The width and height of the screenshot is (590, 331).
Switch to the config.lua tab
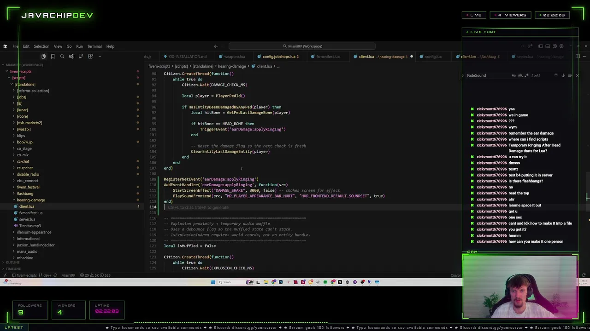433,57
